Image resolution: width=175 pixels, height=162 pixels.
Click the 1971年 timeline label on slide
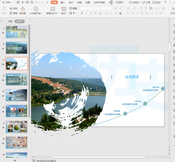137,101
